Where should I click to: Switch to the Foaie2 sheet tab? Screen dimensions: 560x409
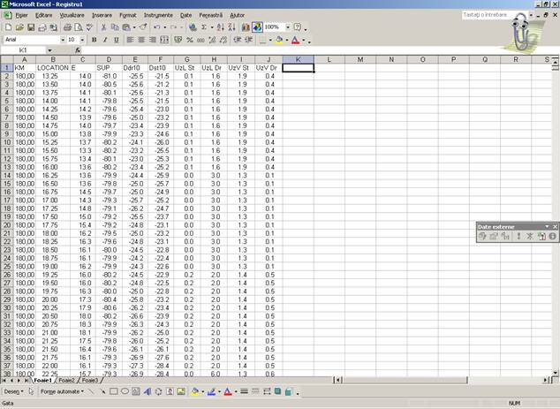coord(67,381)
